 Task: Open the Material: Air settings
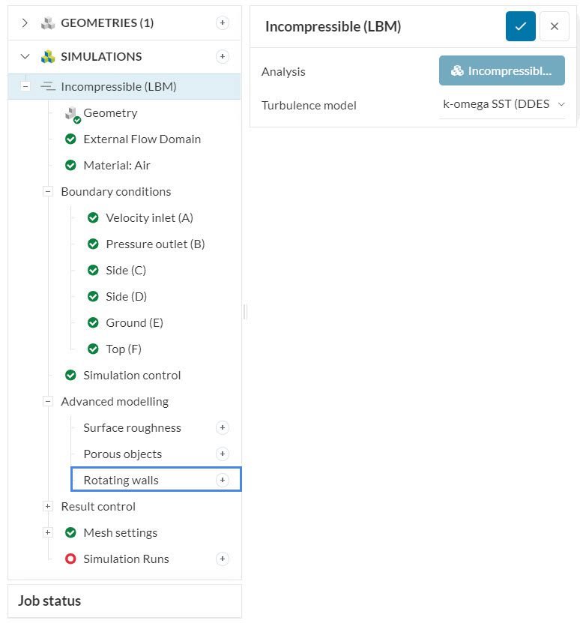[x=117, y=165]
